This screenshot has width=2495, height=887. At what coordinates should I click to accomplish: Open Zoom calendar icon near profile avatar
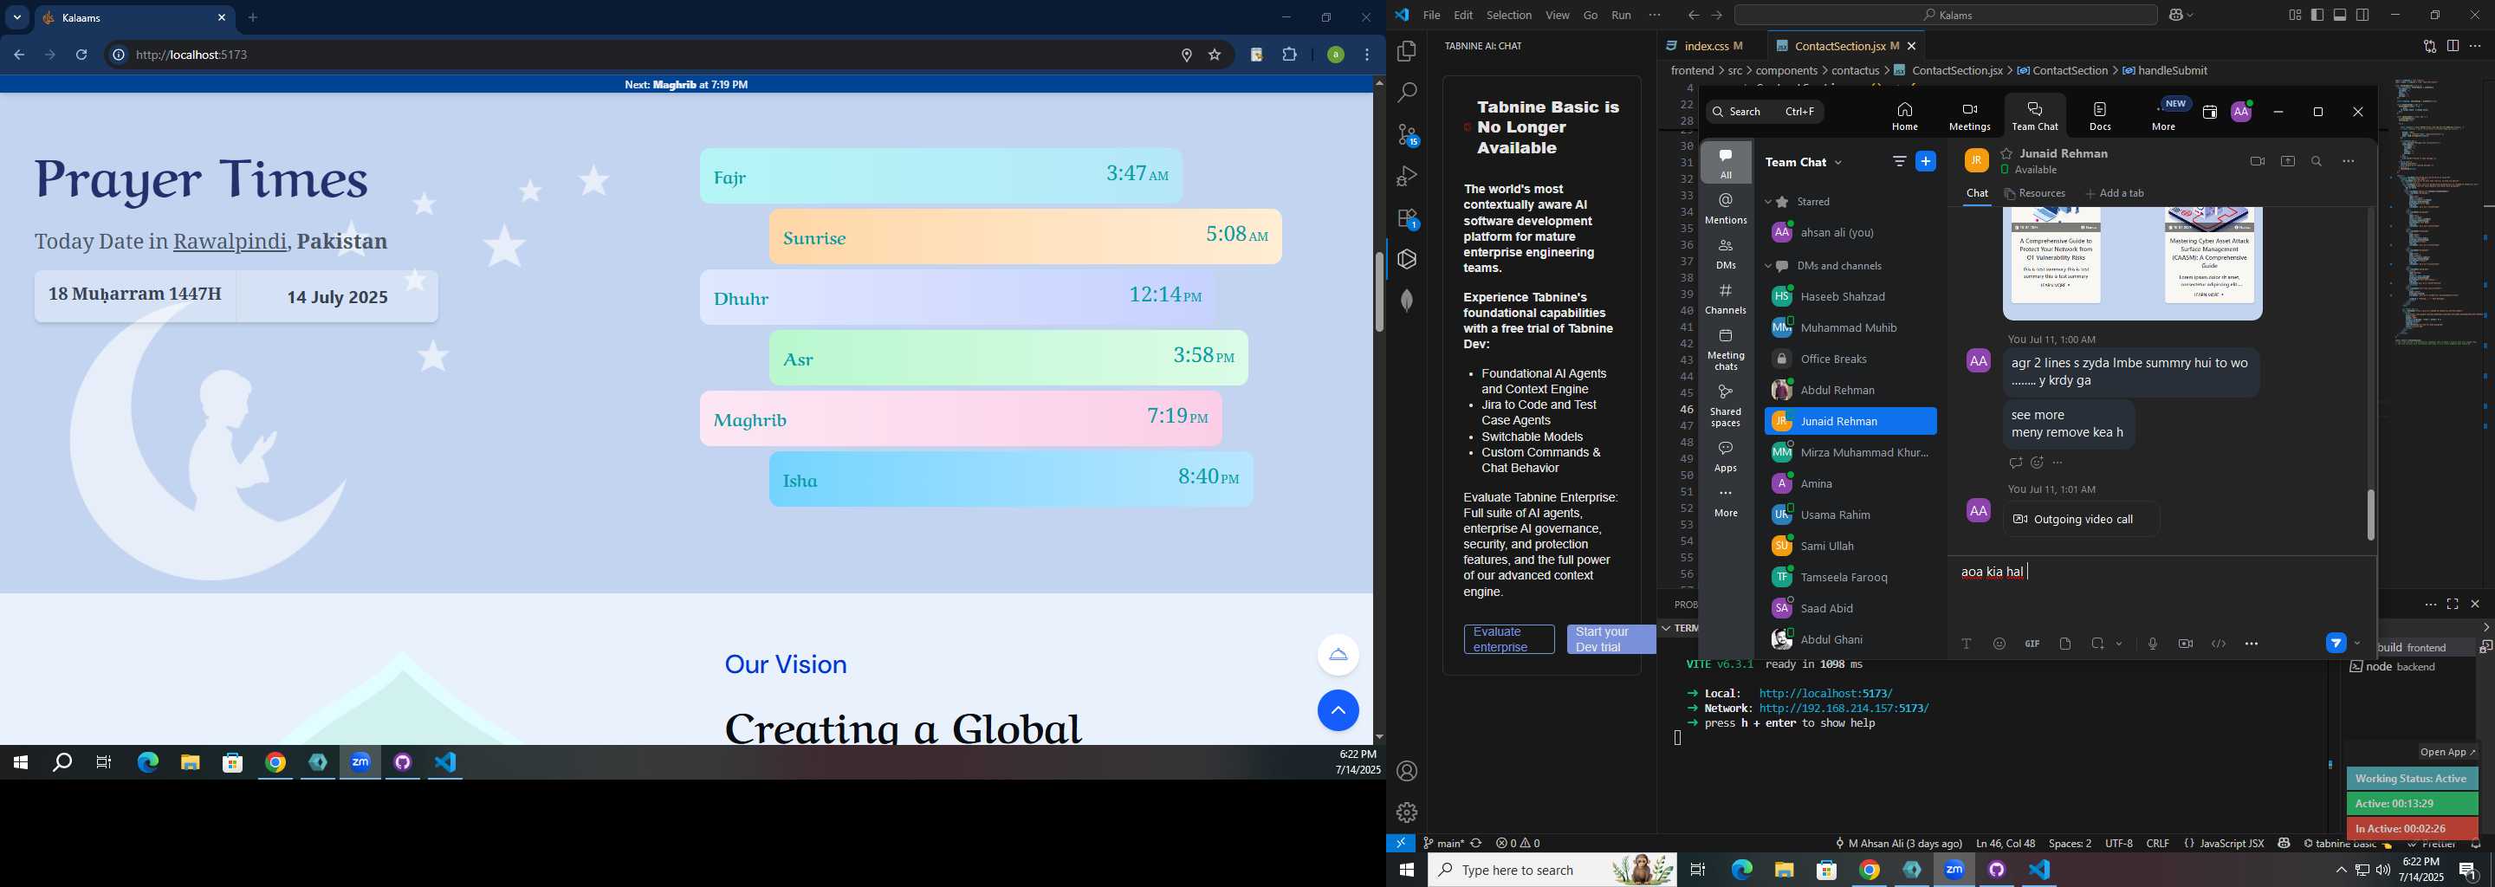[x=2209, y=113]
